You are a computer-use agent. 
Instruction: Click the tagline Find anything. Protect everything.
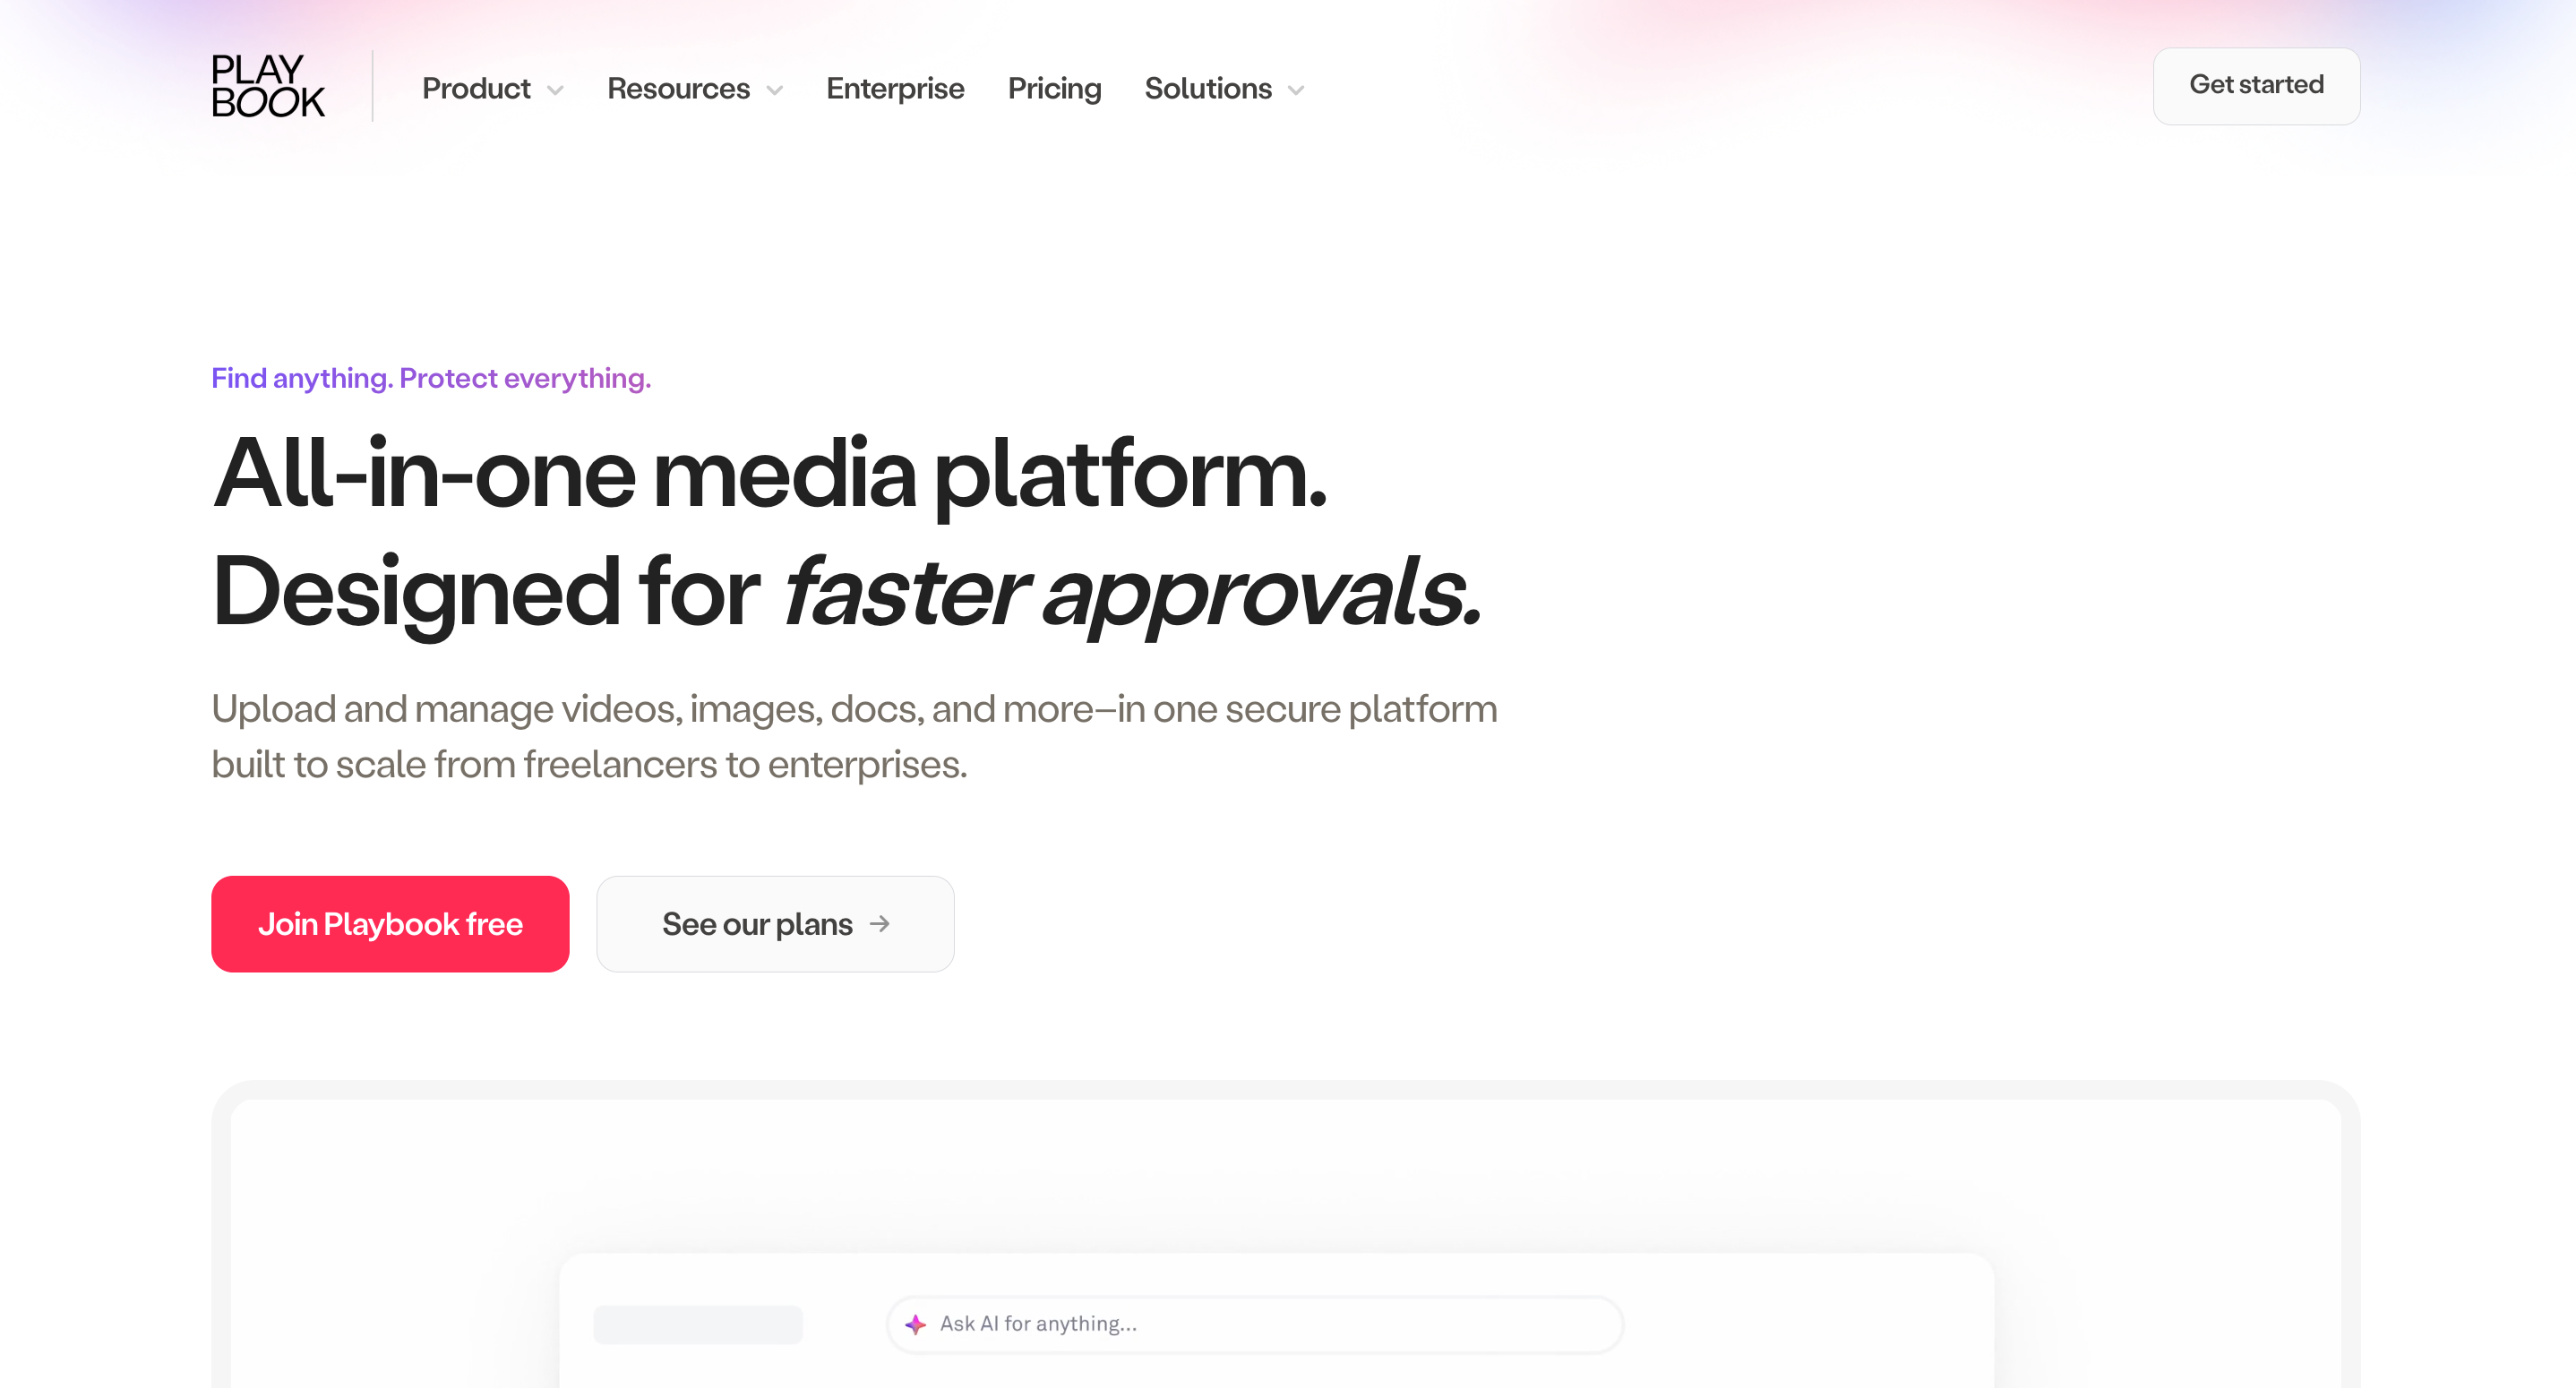(431, 378)
